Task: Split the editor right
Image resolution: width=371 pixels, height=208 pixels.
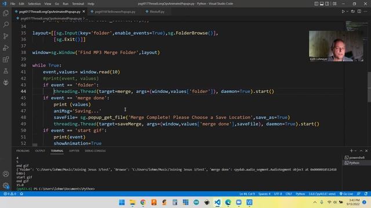Action: pos(359,12)
